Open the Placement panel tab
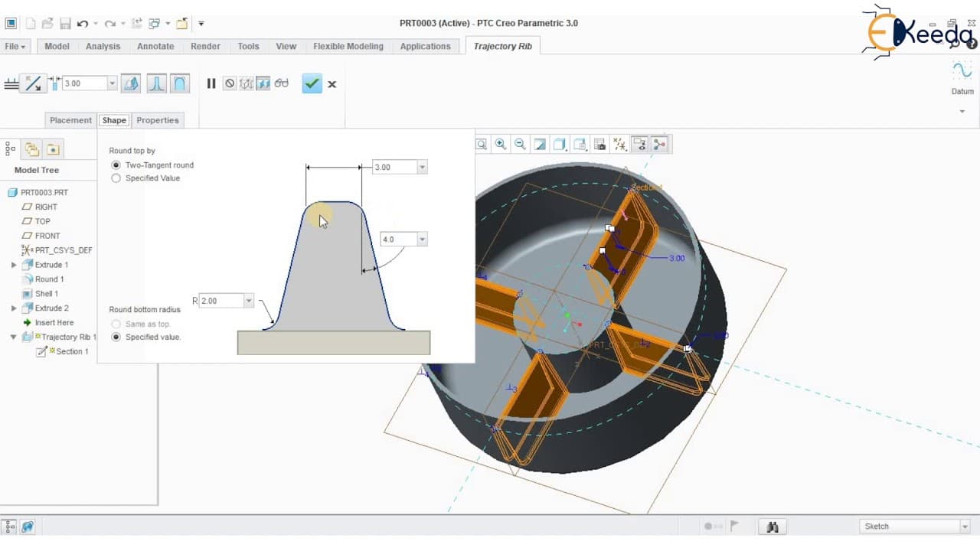Image resolution: width=980 pixels, height=551 pixels. [70, 120]
